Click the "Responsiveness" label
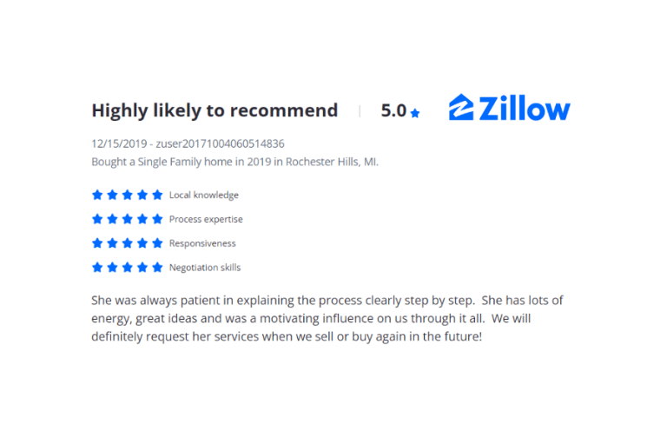The height and width of the screenshot is (445, 667). tap(202, 244)
